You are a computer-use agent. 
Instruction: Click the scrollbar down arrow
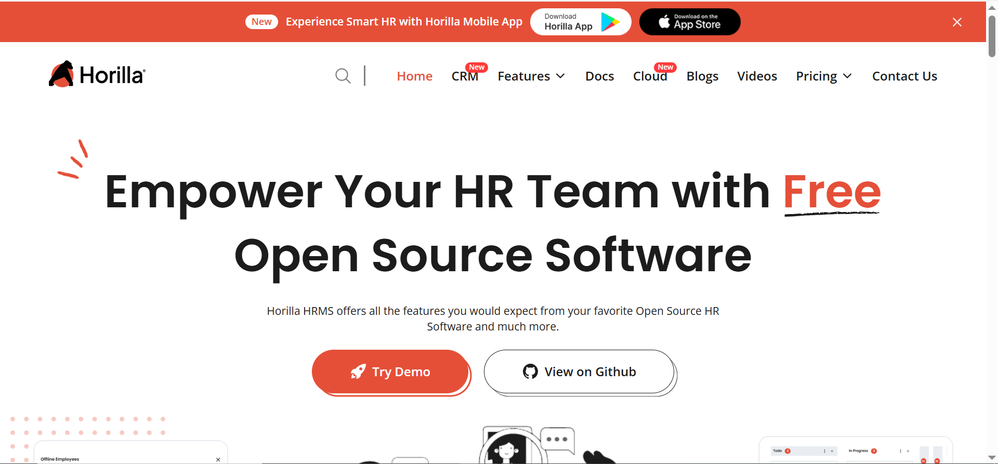(992, 458)
